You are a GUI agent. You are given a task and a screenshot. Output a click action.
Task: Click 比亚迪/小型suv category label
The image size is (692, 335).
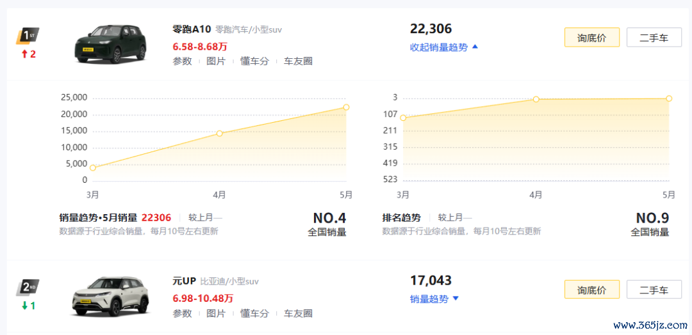(229, 281)
